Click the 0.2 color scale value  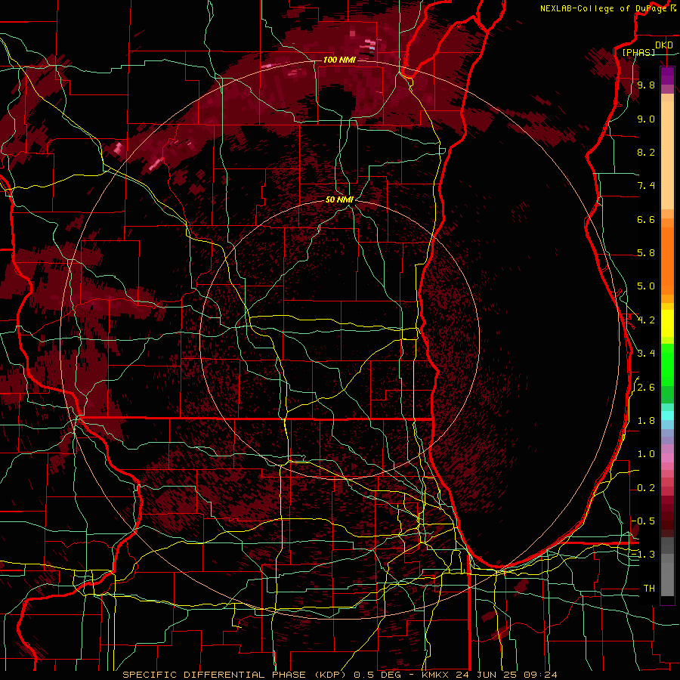coord(646,488)
